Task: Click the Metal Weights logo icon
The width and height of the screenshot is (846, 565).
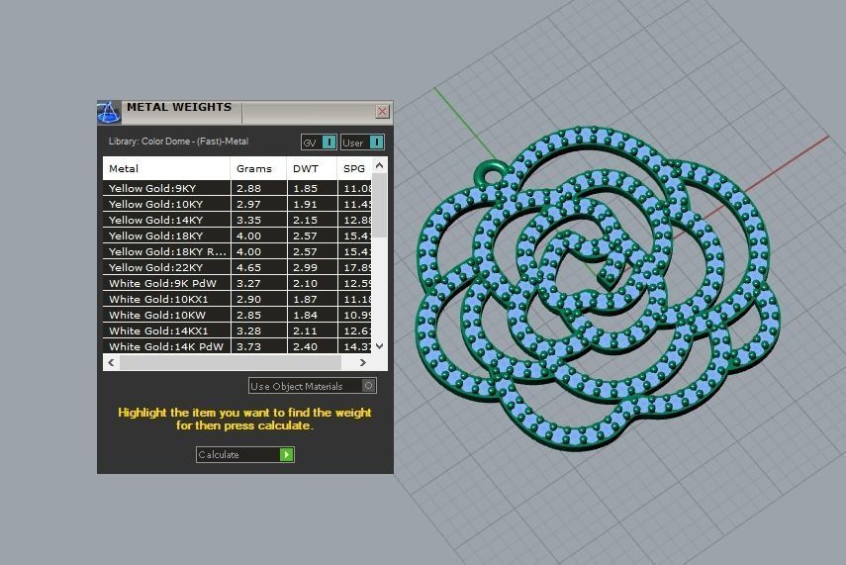Action: (x=109, y=112)
